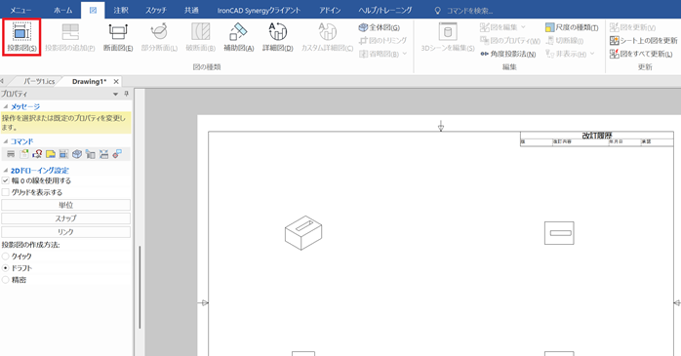The height and width of the screenshot is (356, 681).
Task: Open the アドイン ribbon tab
Action: coord(330,10)
